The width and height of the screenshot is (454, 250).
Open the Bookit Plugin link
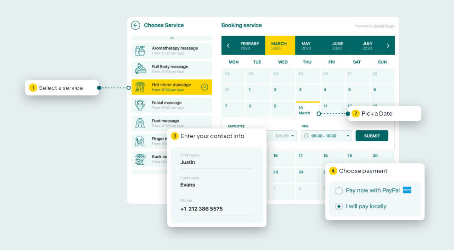coord(384,26)
